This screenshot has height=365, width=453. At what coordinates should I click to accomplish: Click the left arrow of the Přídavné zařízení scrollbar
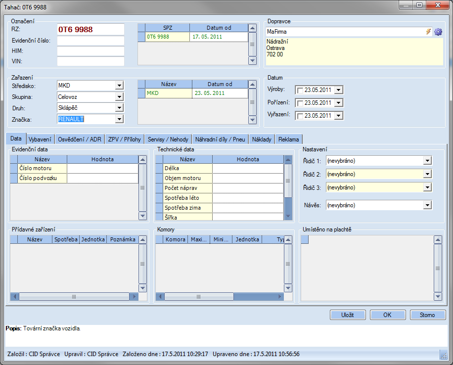point(14,297)
